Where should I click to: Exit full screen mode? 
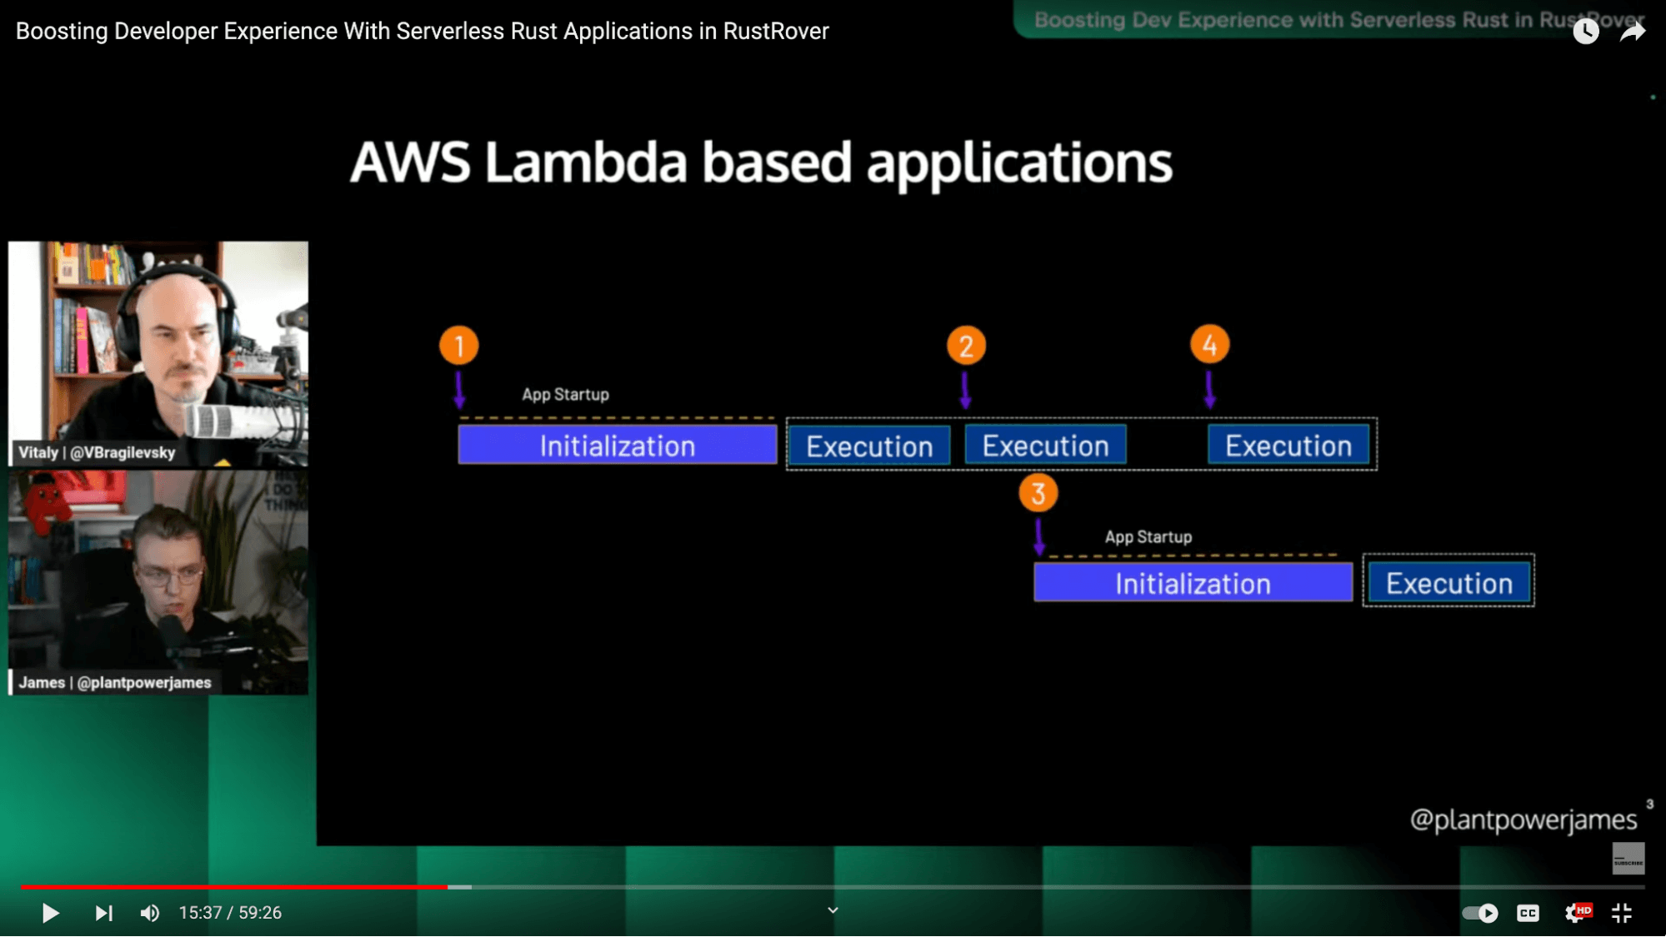click(x=1622, y=913)
